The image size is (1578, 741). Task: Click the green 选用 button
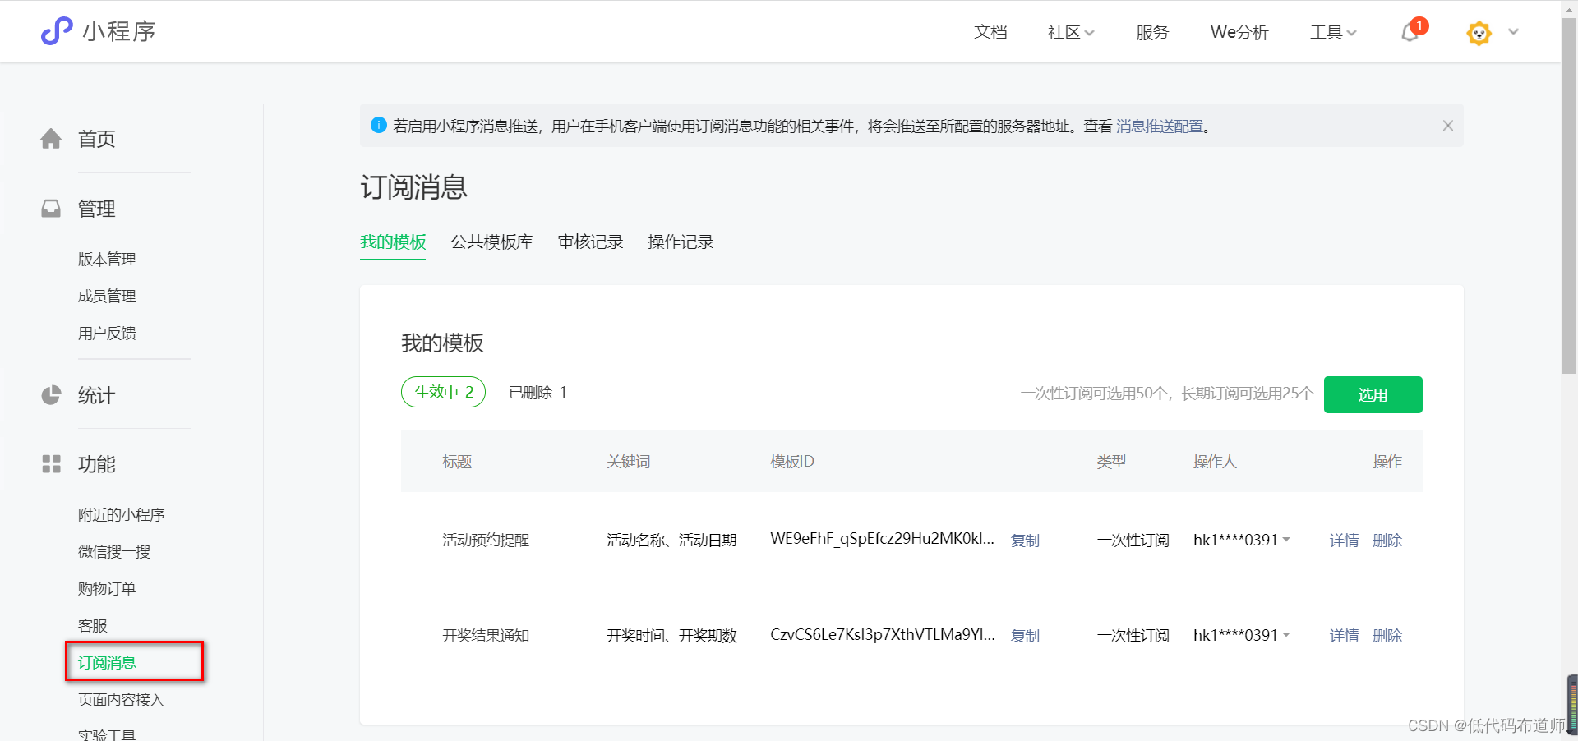1373,394
